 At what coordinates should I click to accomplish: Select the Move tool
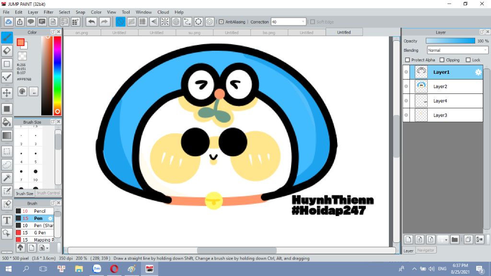(7, 93)
